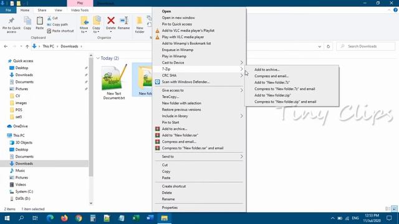Open Videos folder in navigation pane
Image resolution: width=399 pixels, height=224 pixels.
(x=21, y=184)
